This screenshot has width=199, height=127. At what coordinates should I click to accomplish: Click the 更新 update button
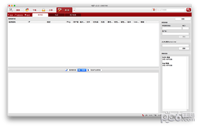click(184, 48)
